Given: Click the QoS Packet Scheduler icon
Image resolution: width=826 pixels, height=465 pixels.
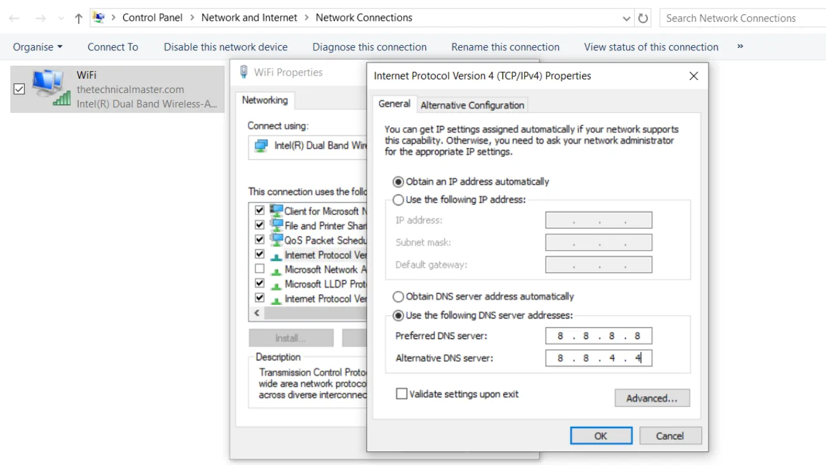Looking at the screenshot, I should pyautogui.click(x=276, y=240).
